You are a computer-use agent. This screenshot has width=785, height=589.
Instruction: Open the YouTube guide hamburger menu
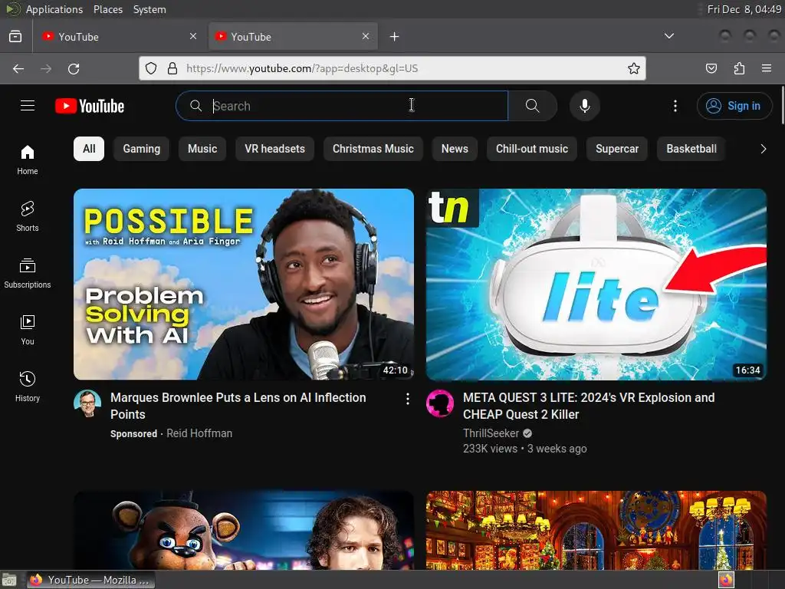28,106
